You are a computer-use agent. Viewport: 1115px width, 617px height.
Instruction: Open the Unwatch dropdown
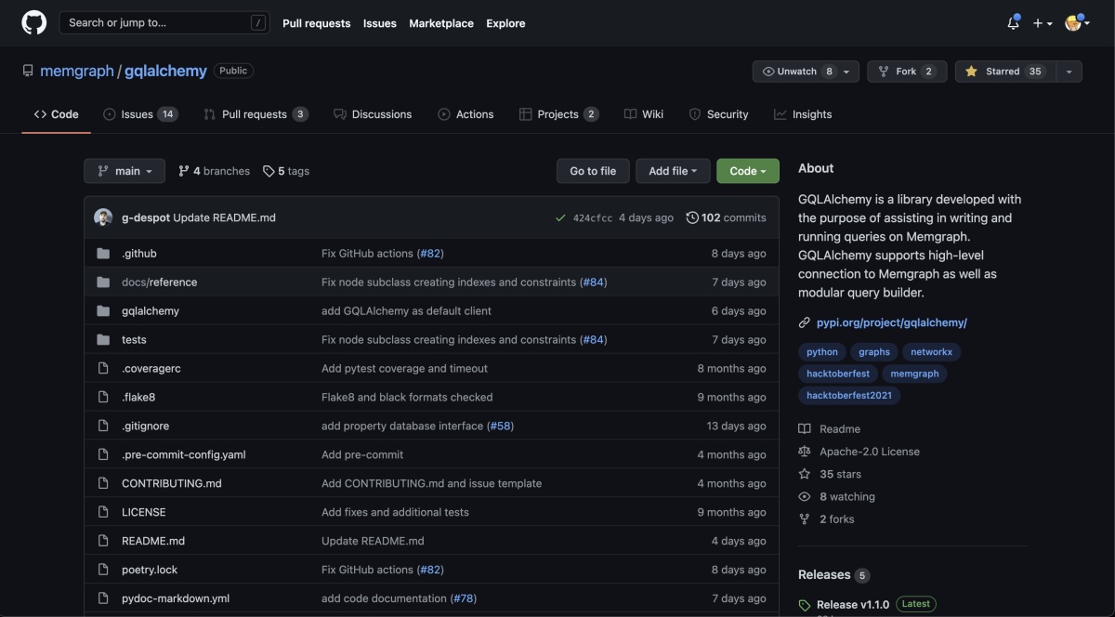807,72
